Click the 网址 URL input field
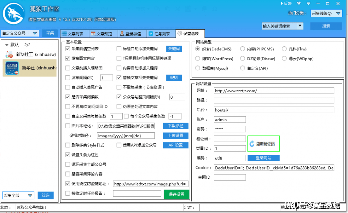The width and height of the screenshot is (348, 213). pos(274,91)
